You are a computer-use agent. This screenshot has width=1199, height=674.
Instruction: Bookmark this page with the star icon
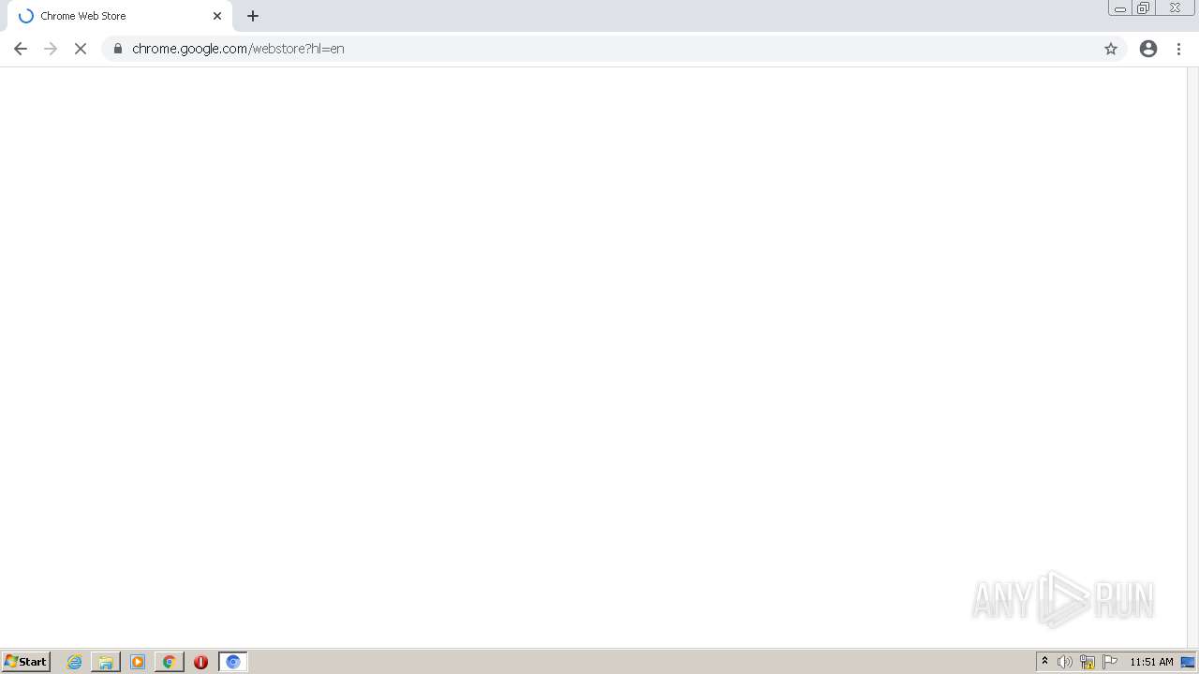coord(1111,49)
